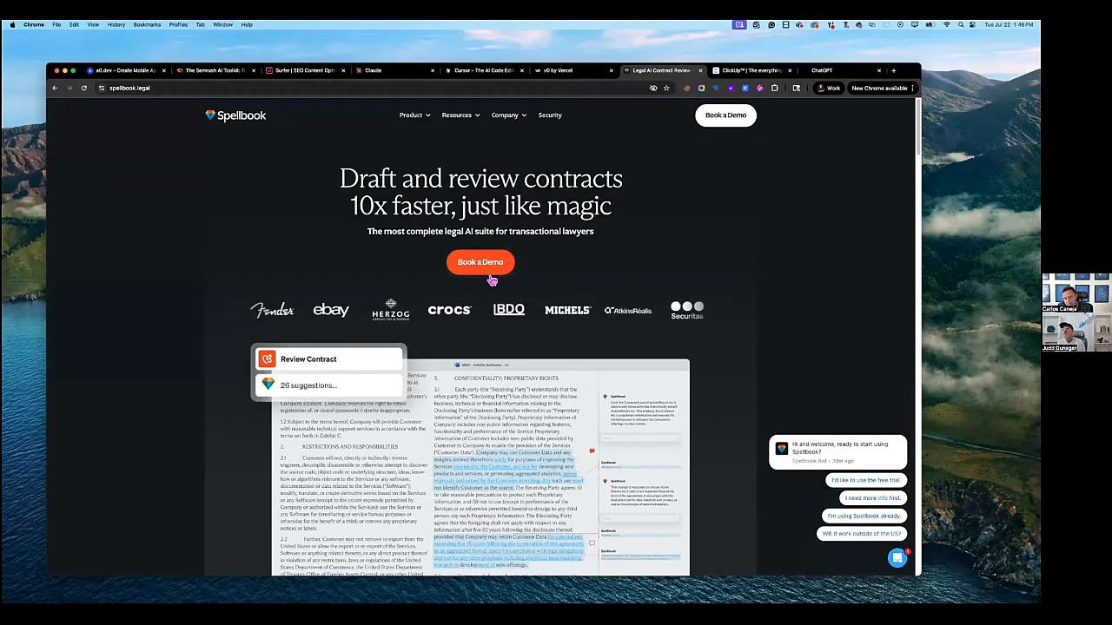1112x625 pixels.
Task: Click the BDO logo
Action: click(x=509, y=309)
